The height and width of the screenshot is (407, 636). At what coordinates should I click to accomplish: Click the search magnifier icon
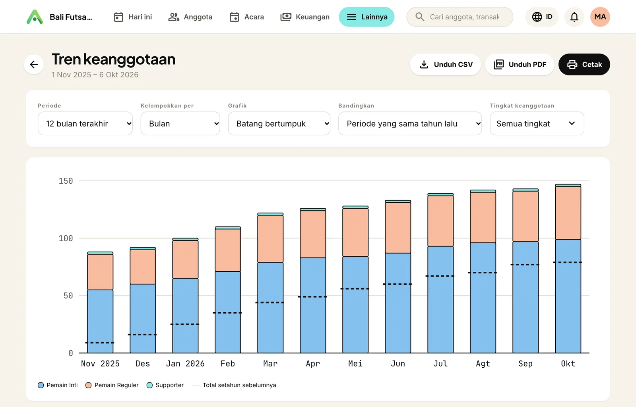[x=420, y=17]
